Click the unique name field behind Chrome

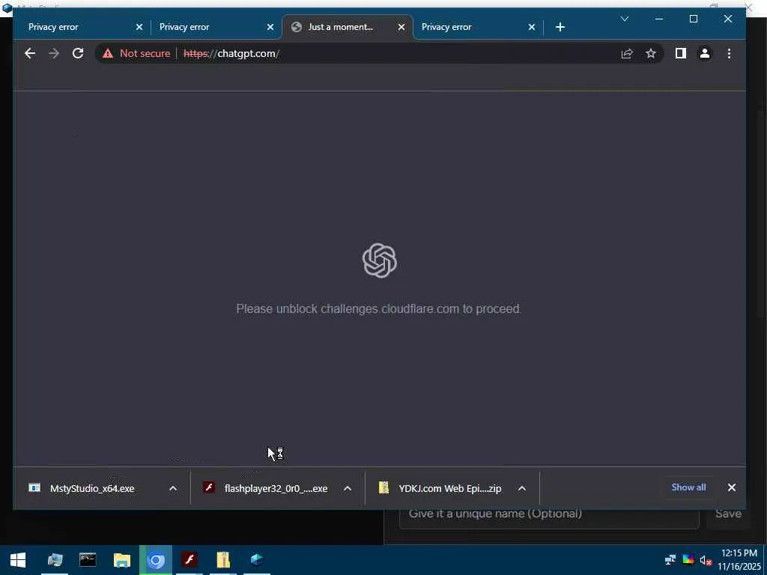(x=549, y=518)
